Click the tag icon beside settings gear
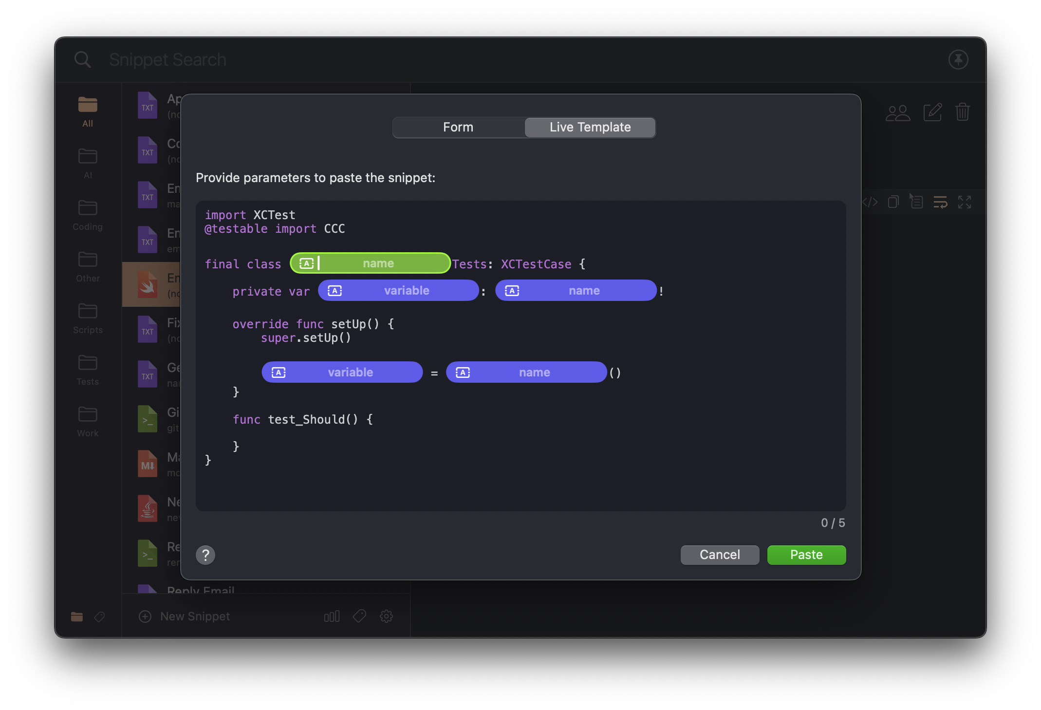 pos(359,617)
